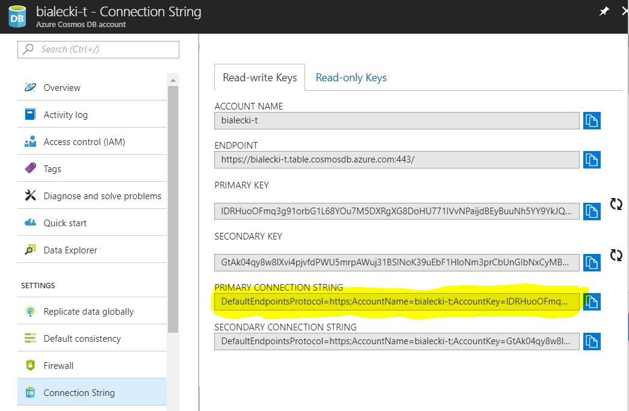The height and width of the screenshot is (411, 629).
Task: Click the Secondary Connection String field
Action: [x=397, y=342]
